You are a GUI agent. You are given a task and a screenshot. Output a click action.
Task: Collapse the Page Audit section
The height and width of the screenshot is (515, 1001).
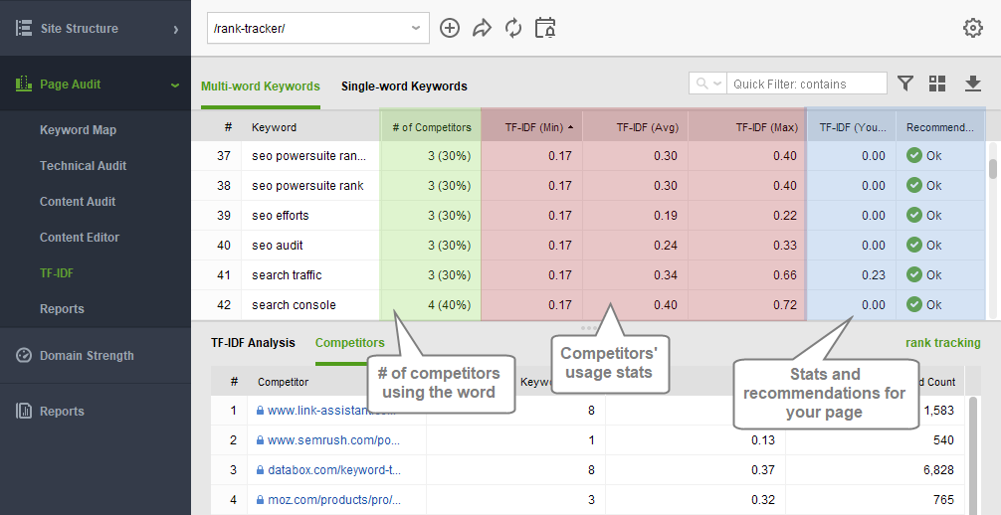coord(96,85)
